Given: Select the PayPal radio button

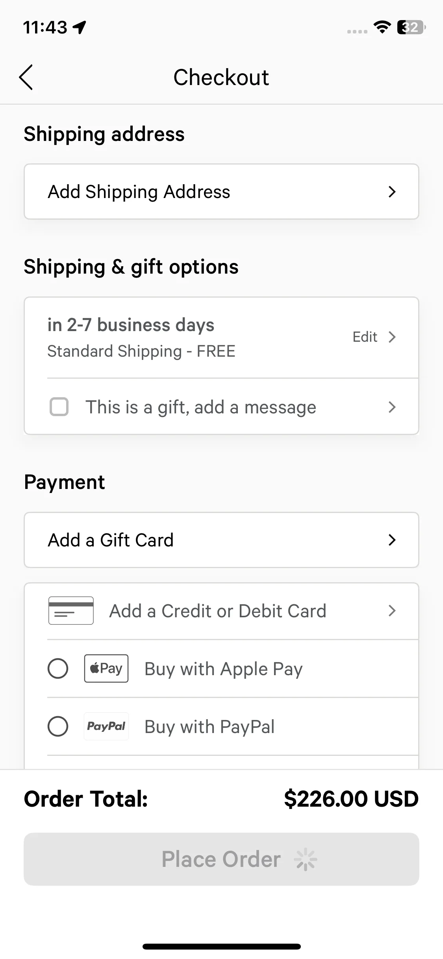Looking at the screenshot, I should (58, 726).
